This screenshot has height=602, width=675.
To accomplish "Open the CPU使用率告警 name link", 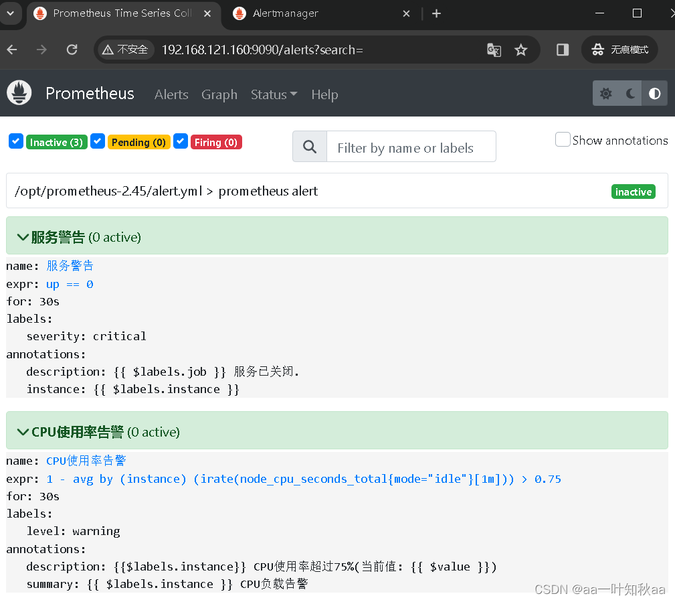I will click(86, 461).
